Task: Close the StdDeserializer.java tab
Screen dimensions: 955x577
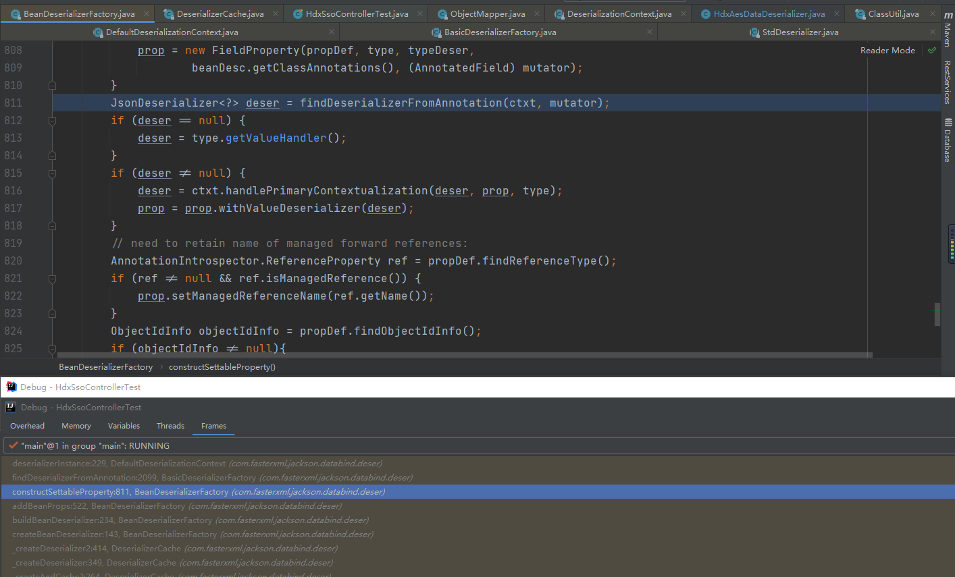Action: pos(931,32)
